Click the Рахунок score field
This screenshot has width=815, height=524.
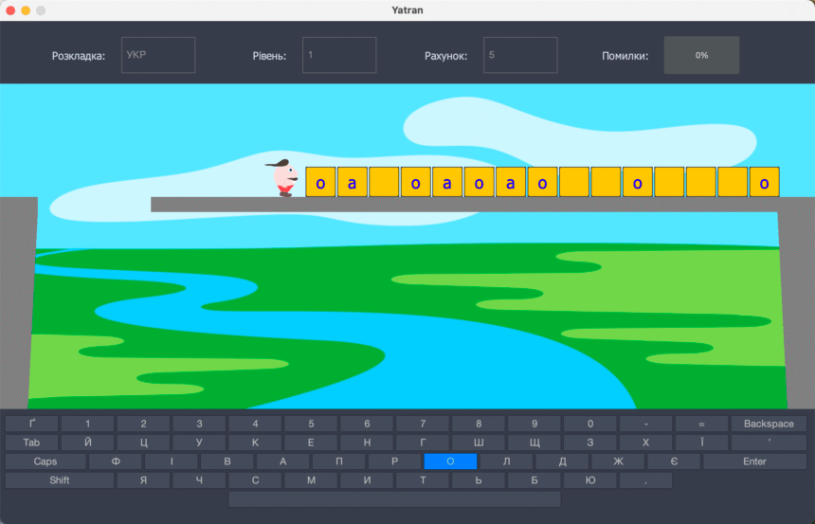point(520,55)
